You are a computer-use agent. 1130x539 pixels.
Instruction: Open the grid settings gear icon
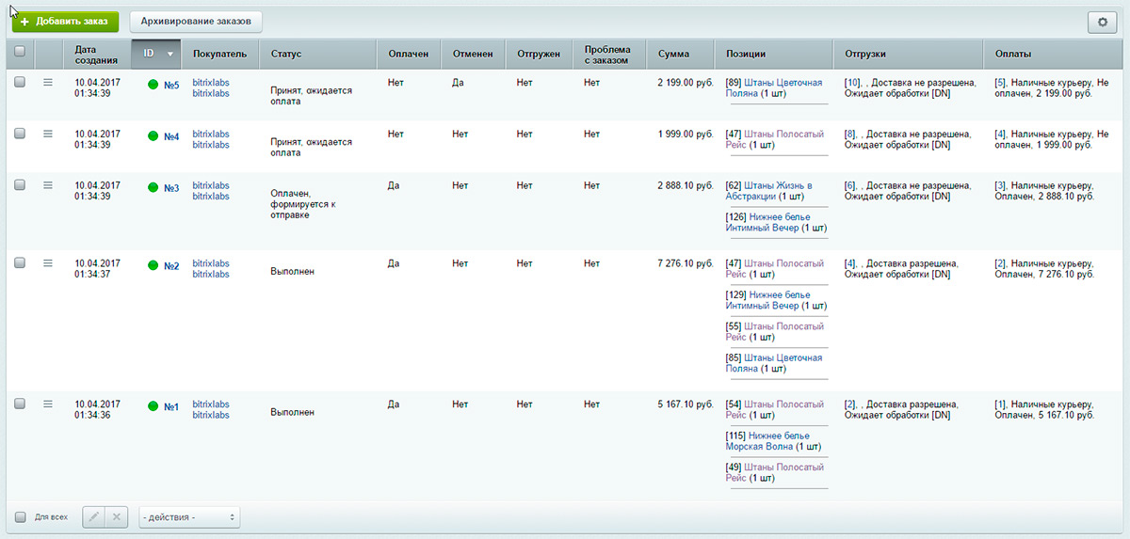[1102, 23]
